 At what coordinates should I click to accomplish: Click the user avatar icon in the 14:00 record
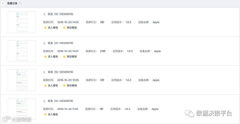click(x=44, y=14)
